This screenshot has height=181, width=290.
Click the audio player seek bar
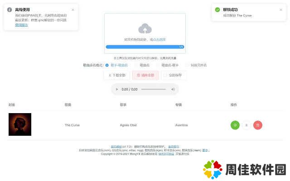[153, 89]
